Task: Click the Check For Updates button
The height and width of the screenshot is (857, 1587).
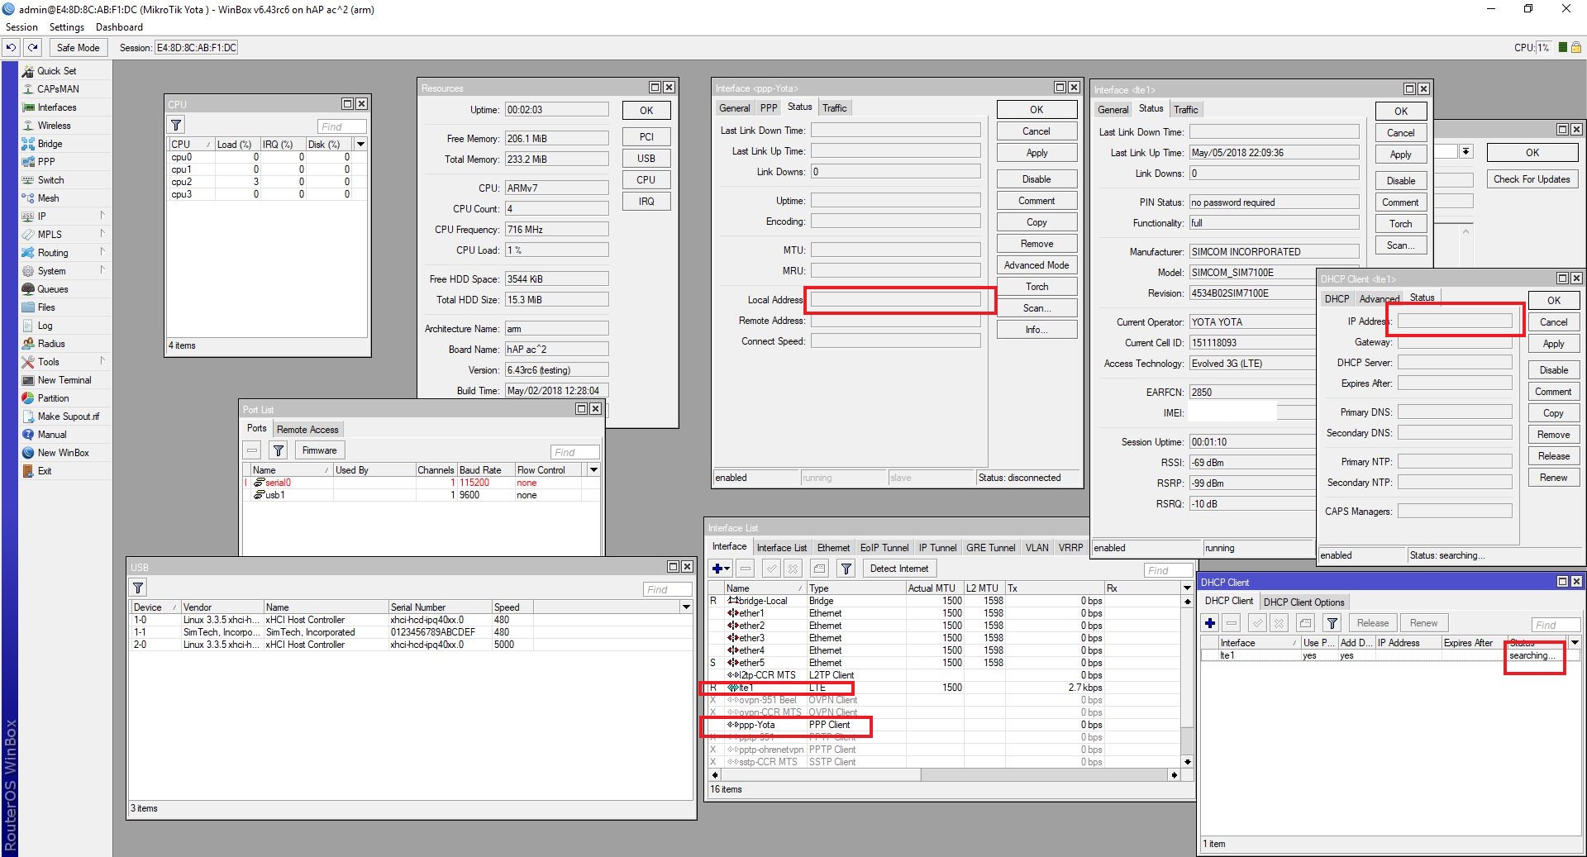Action: [1531, 179]
